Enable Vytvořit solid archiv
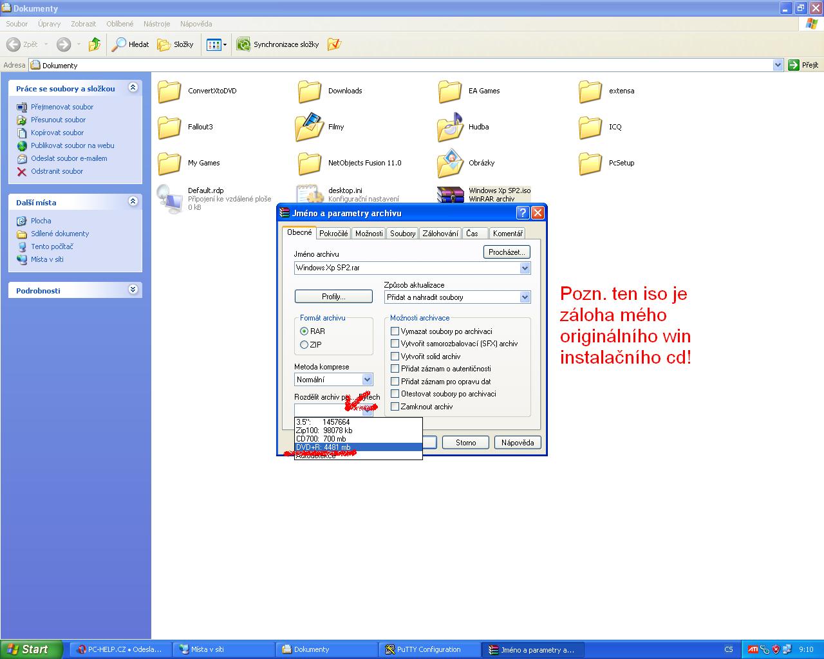Viewport: 824px width, 659px height. (395, 357)
